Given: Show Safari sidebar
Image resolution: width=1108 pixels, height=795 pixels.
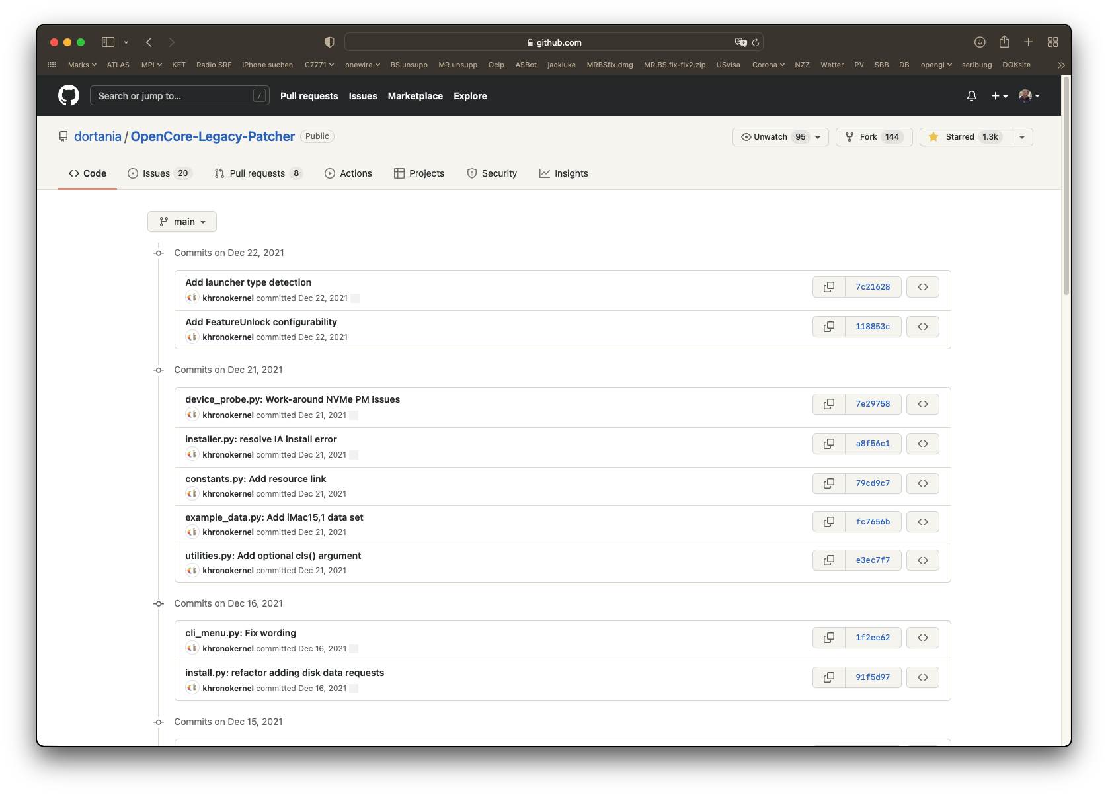Looking at the screenshot, I should tap(108, 42).
